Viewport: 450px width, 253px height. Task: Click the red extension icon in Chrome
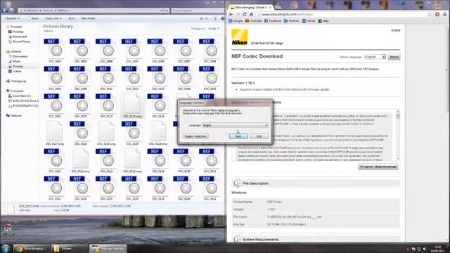point(437,14)
